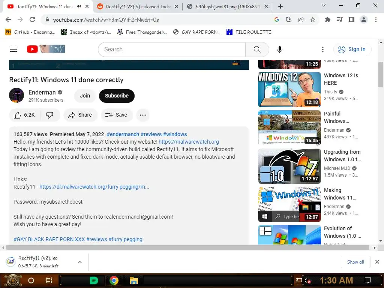Open Chrome profile avatar
The width and height of the screenshot is (384, 288).
click(x=363, y=19)
